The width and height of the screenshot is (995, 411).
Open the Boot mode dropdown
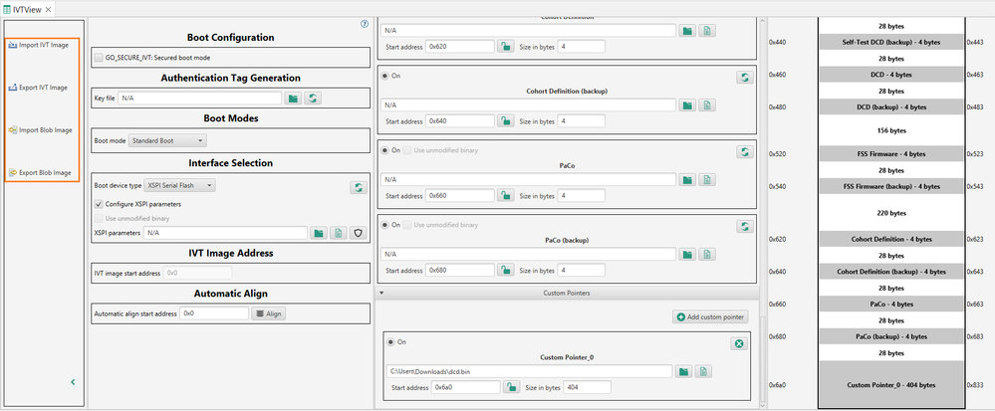coord(167,140)
